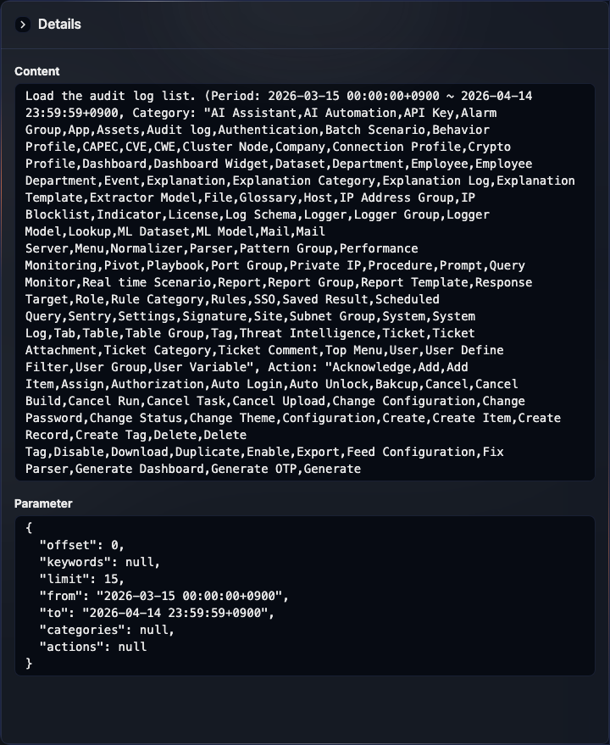Click the closing brace of the Parameter JSON
Screen dimensions: 610x745
coord(28,664)
